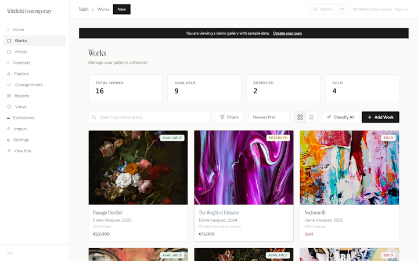Follow the Create your own link
The image size is (418, 261).
point(287,33)
